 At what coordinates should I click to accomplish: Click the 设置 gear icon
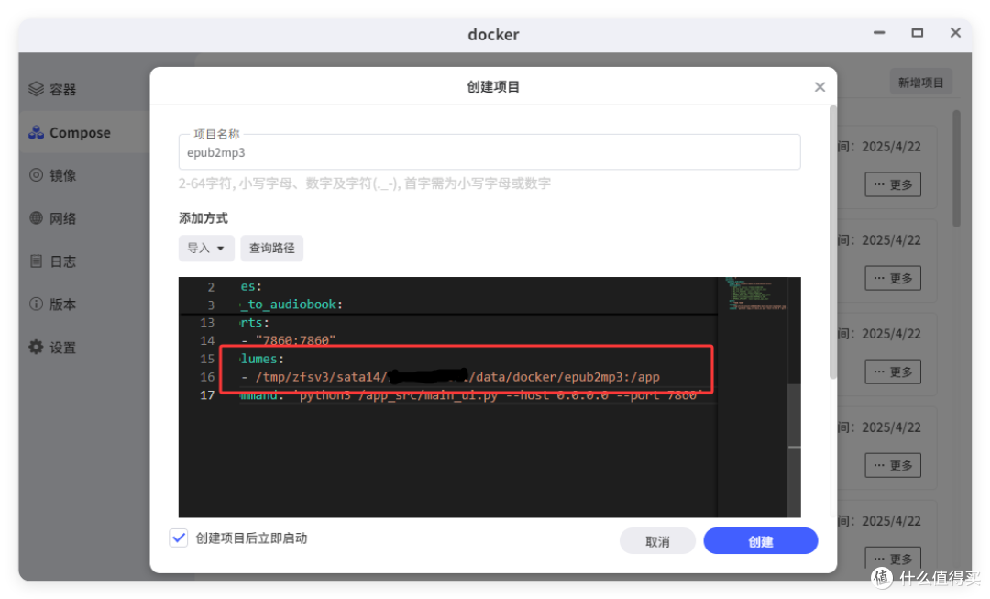[x=36, y=347]
